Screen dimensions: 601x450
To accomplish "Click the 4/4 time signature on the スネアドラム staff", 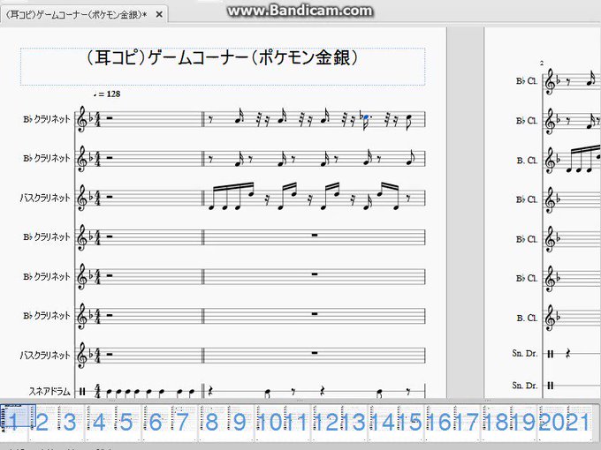I will pyautogui.click(x=97, y=391).
